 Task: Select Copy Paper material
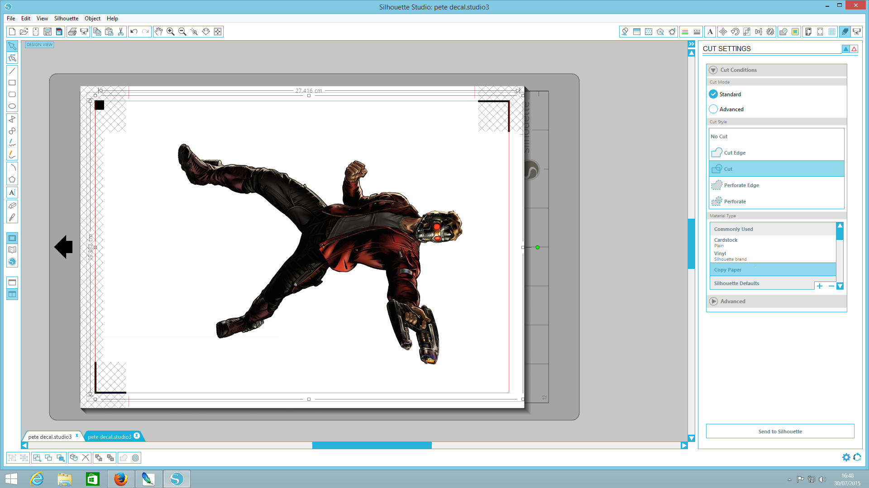click(772, 270)
